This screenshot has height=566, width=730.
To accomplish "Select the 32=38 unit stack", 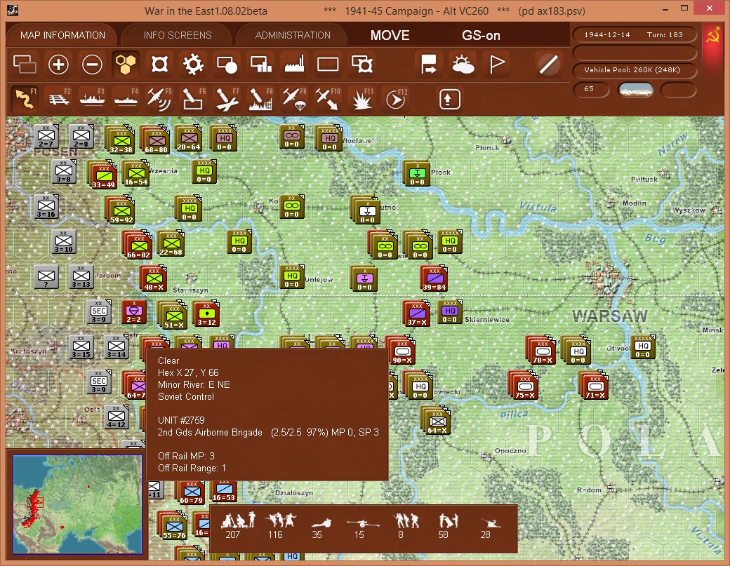I will tap(121, 139).
